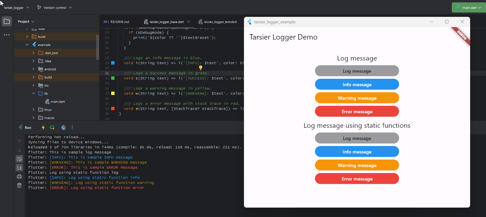This screenshot has height=217, width=486.
Task: Switch to tarsier_logger_test.dart tab
Action: pos(218,22)
